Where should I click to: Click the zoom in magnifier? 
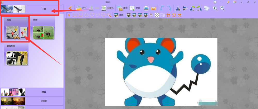[x=215, y=8]
